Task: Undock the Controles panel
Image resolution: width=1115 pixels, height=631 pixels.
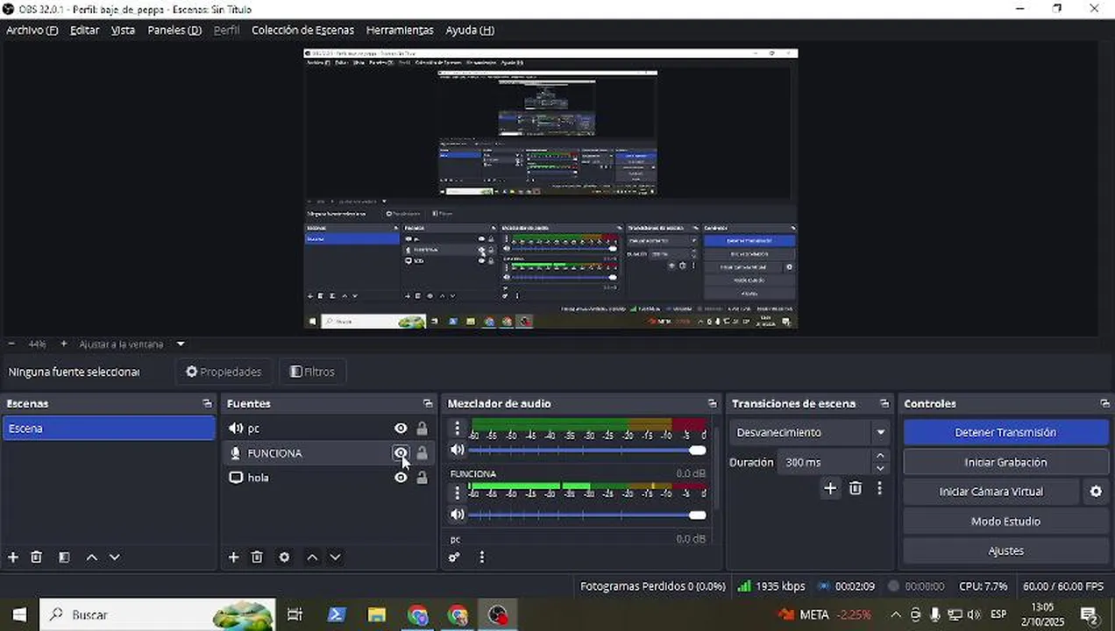Action: click(x=1104, y=404)
